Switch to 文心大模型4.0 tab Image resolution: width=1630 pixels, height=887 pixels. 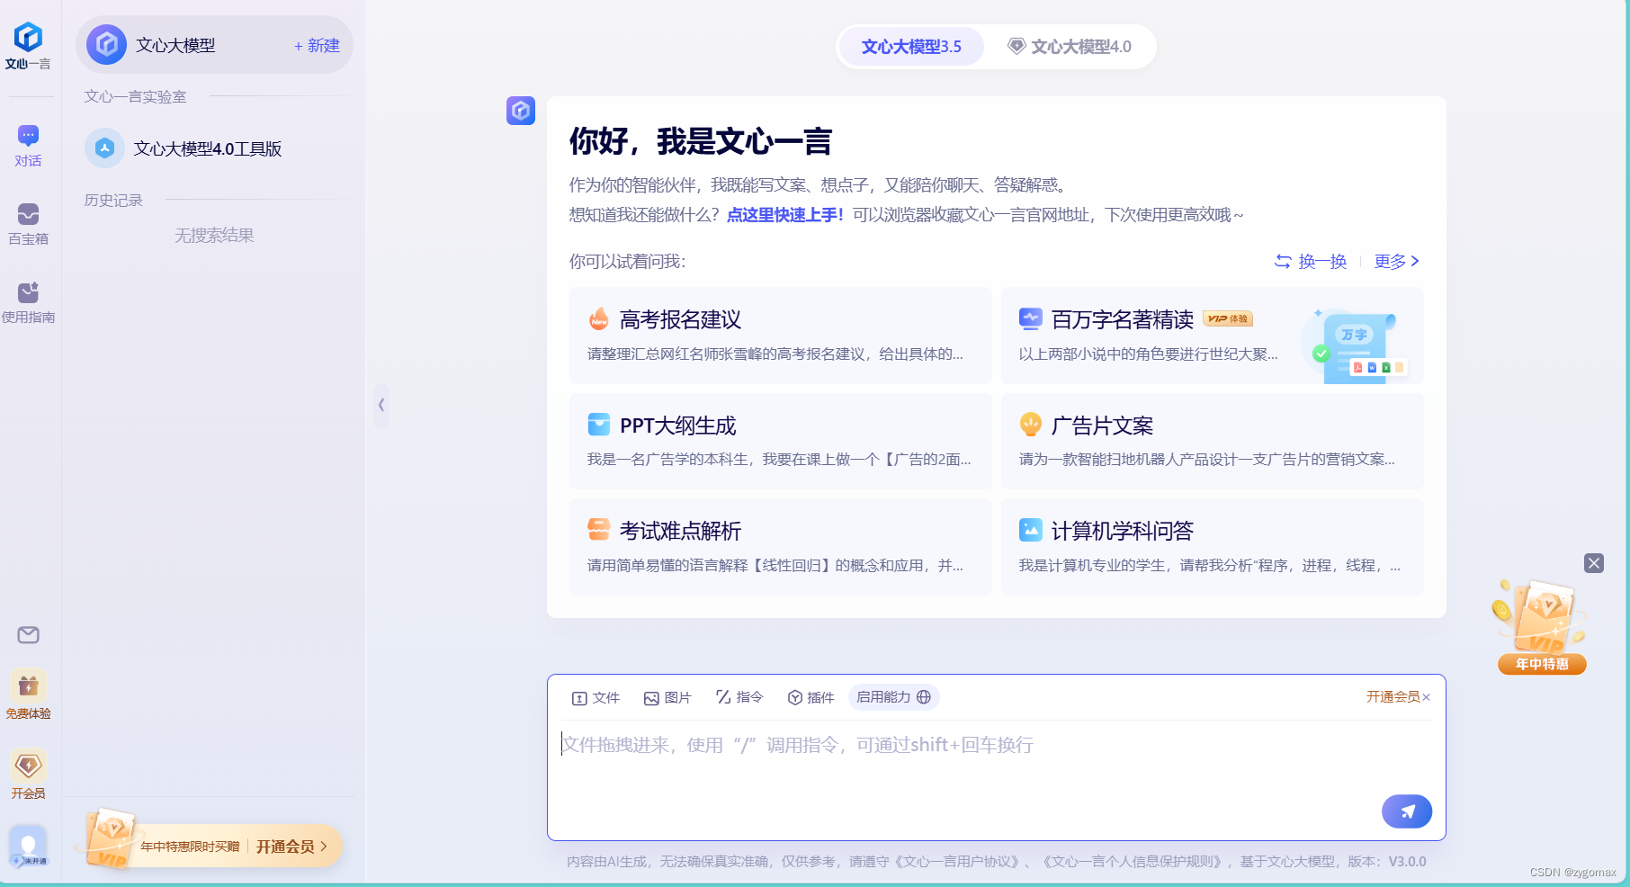(x=1070, y=47)
